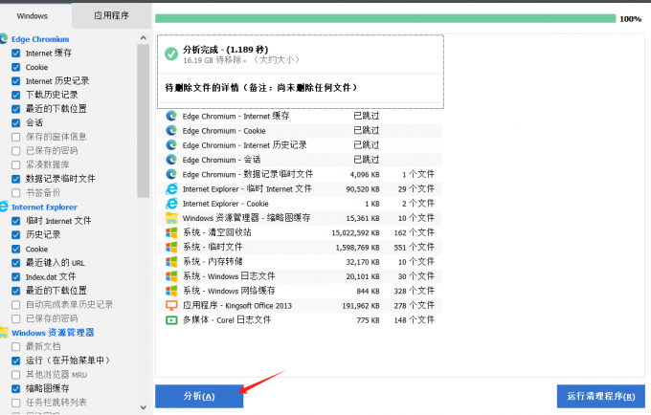Click the Windows 资源管理器 folder icon in sidebar
The image size is (651, 415).
[x=4, y=333]
